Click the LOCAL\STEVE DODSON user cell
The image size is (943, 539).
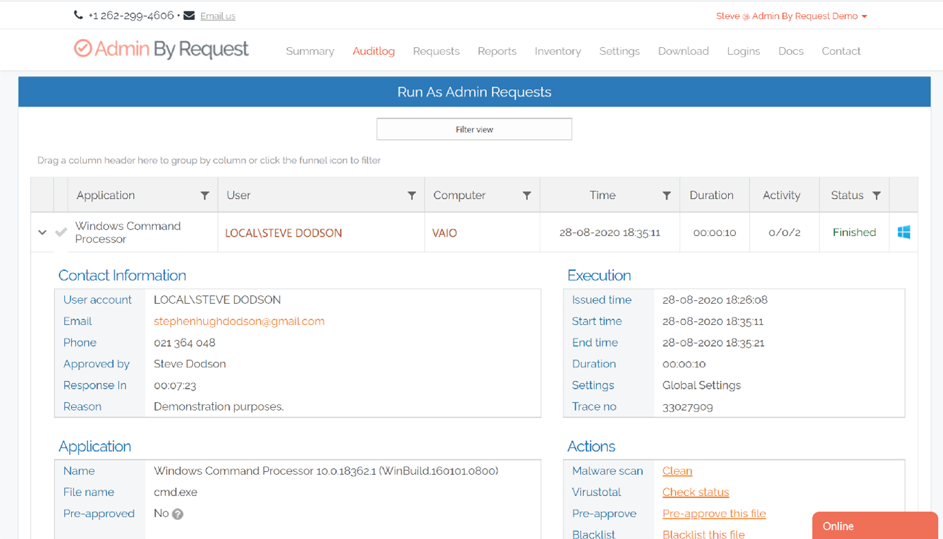click(x=284, y=233)
